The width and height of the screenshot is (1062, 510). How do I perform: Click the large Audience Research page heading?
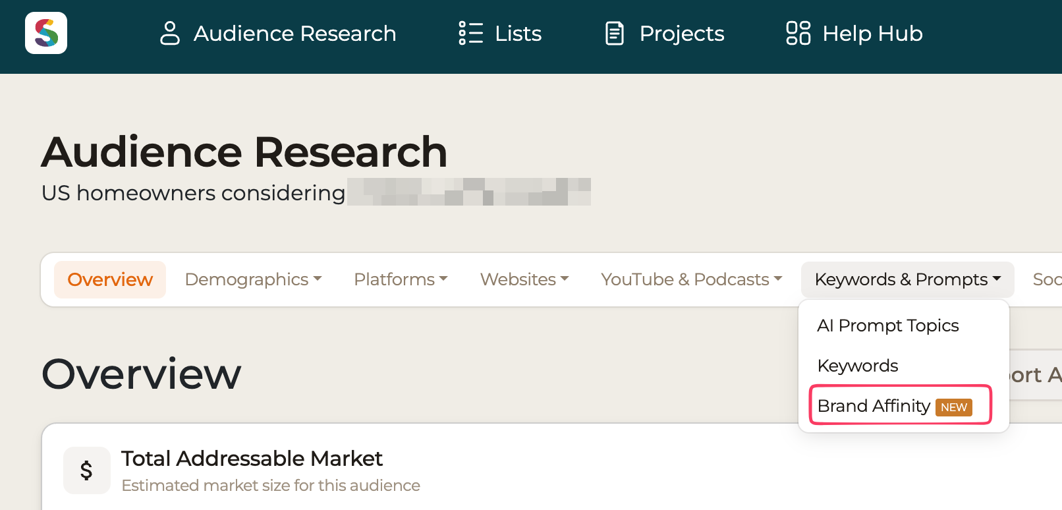244,152
